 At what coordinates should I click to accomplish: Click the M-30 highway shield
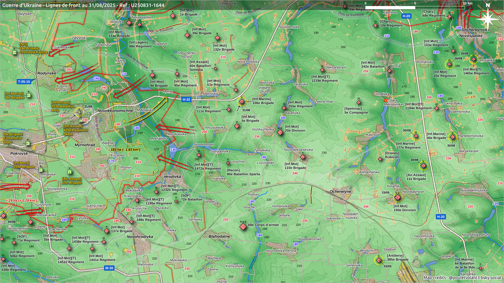[x=109, y=268]
